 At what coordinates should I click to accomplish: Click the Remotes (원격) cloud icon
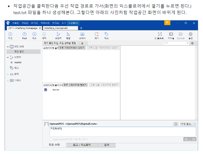coord(12,74)
